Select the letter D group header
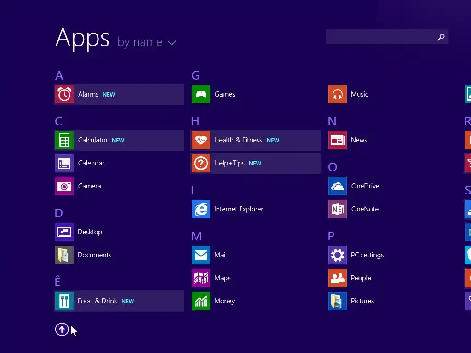The height and width of the screenshot is (353, 471). (x=58, y=213)
